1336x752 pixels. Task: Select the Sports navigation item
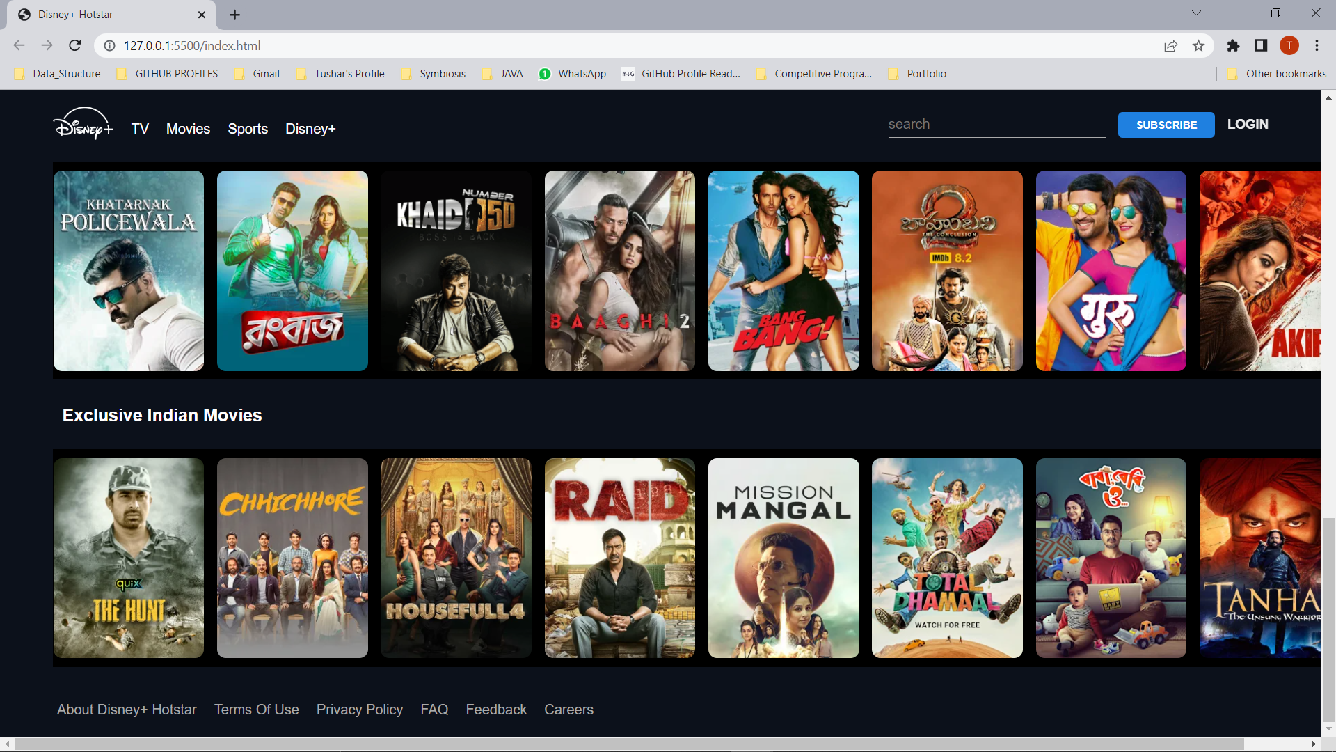coord(248,129)
